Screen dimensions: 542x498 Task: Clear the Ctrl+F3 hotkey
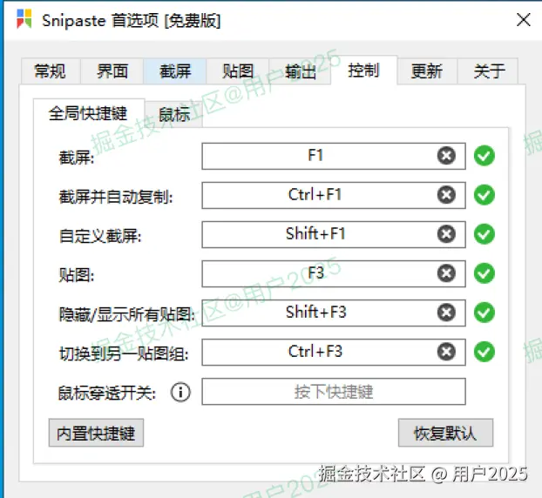coord(446,352)
